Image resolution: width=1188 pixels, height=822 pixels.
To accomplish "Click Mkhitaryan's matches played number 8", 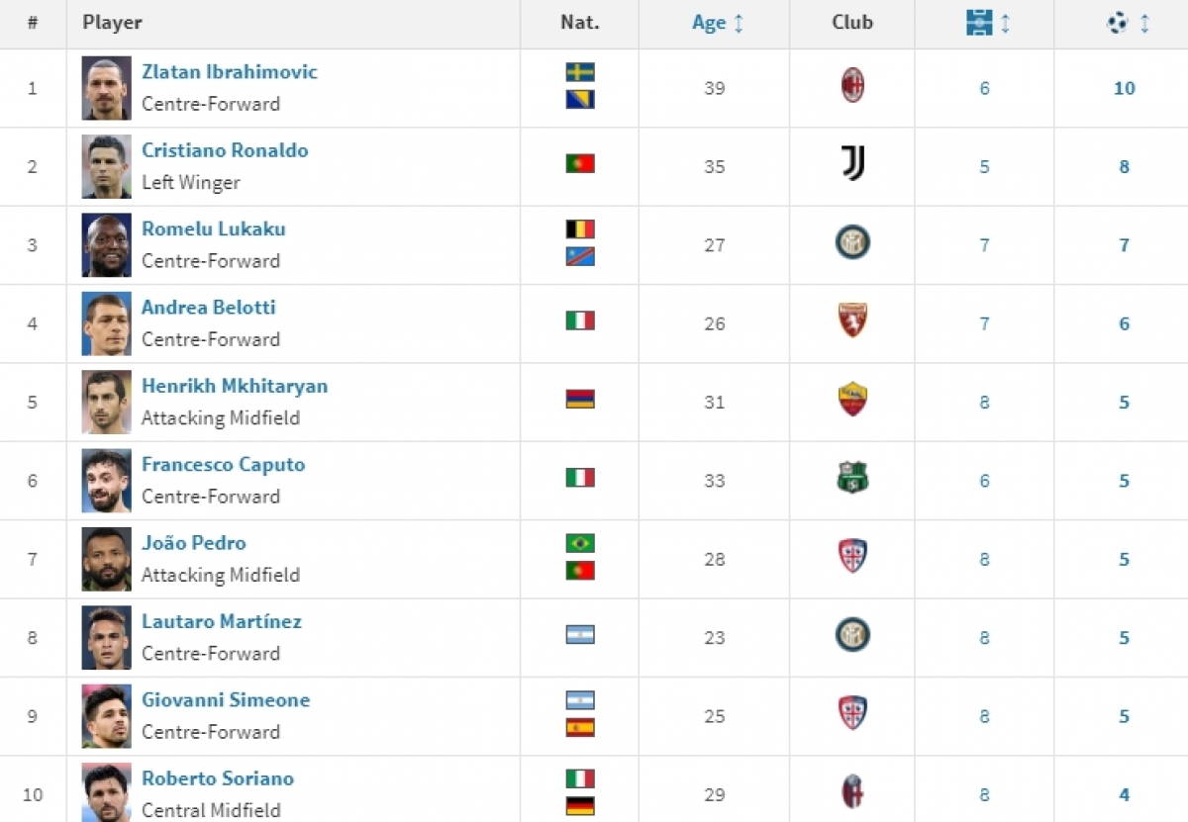I will coord(984,403).
